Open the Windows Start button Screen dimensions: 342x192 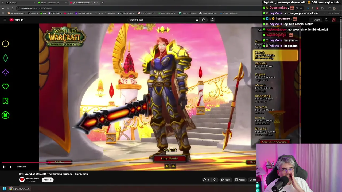[x=4, y=189]
